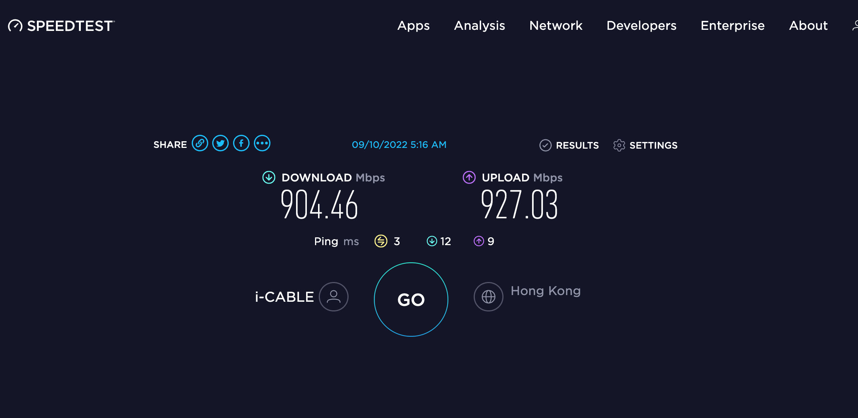Open more share options ellipsis icon

click(262, 143)
